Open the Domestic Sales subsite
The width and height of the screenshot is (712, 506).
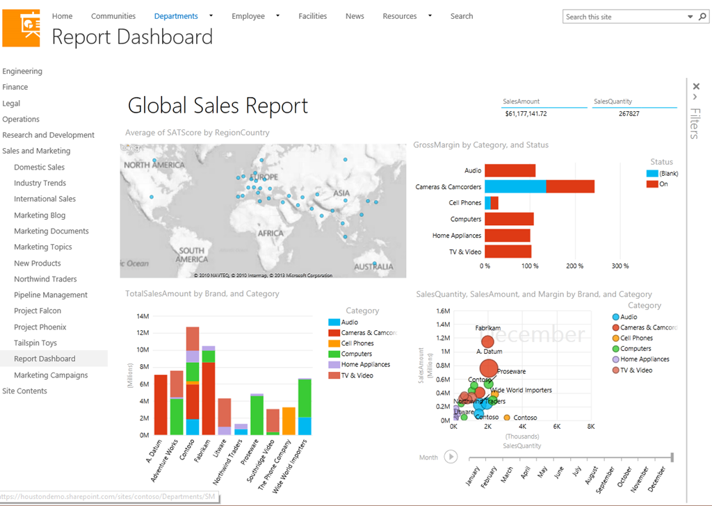[x=39, y=167]
